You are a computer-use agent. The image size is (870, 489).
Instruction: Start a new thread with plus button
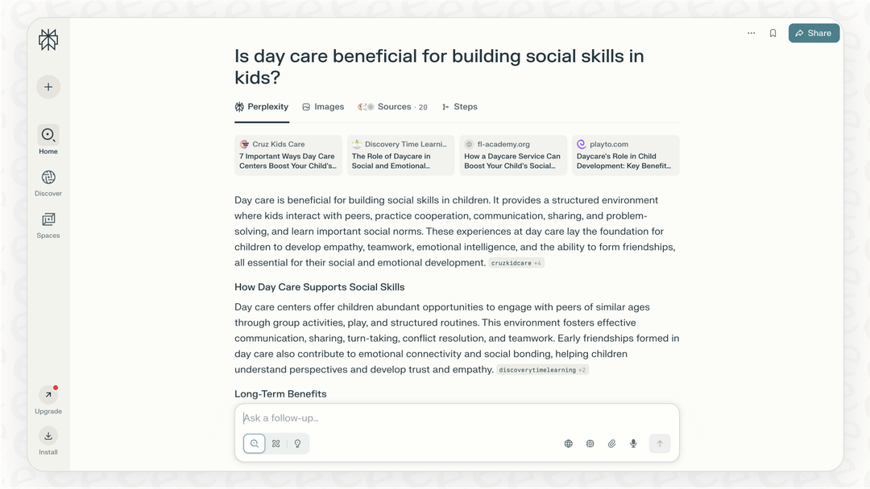(48, 87)
